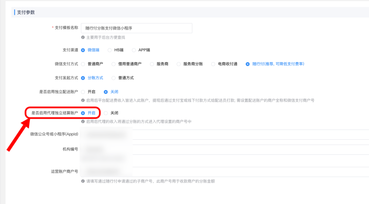Click the 支付模板名称 input field
The image size is (369, 204).
coord(137,28)
